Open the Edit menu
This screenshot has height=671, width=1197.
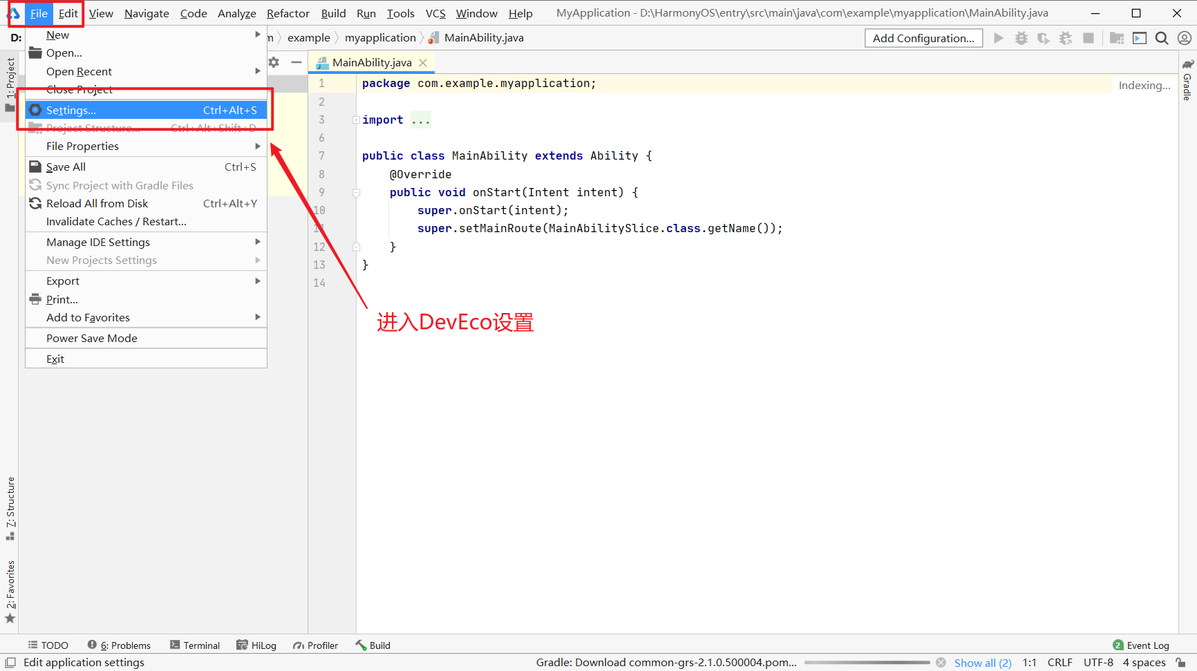click(68, 13)
